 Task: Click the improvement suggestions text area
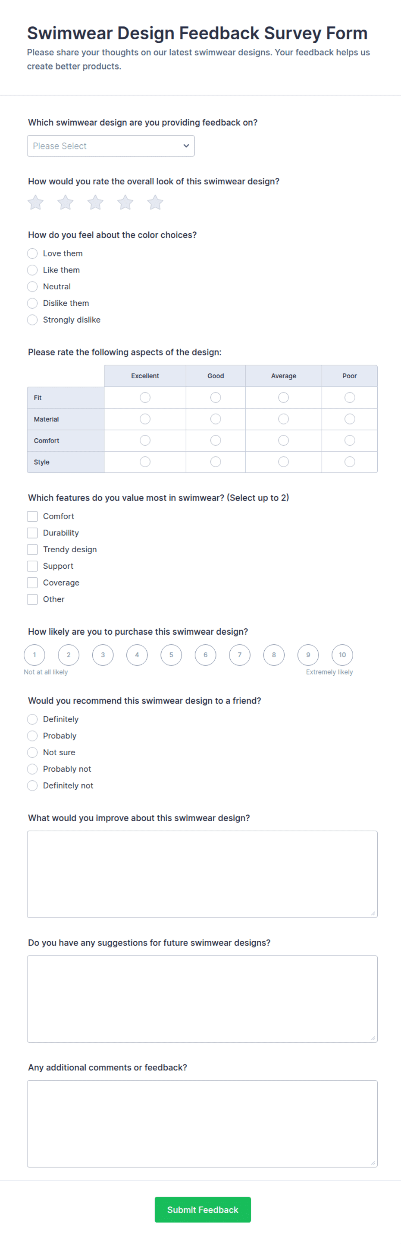[x=202, y=874]
